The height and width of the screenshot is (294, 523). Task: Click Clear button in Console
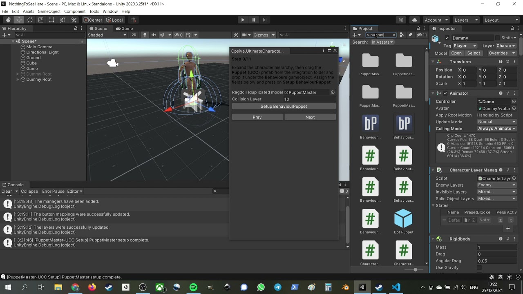[7, 191]
